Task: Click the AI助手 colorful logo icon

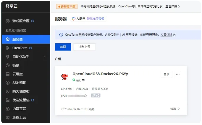Action: pyautogui.click(x=74, y=19)
